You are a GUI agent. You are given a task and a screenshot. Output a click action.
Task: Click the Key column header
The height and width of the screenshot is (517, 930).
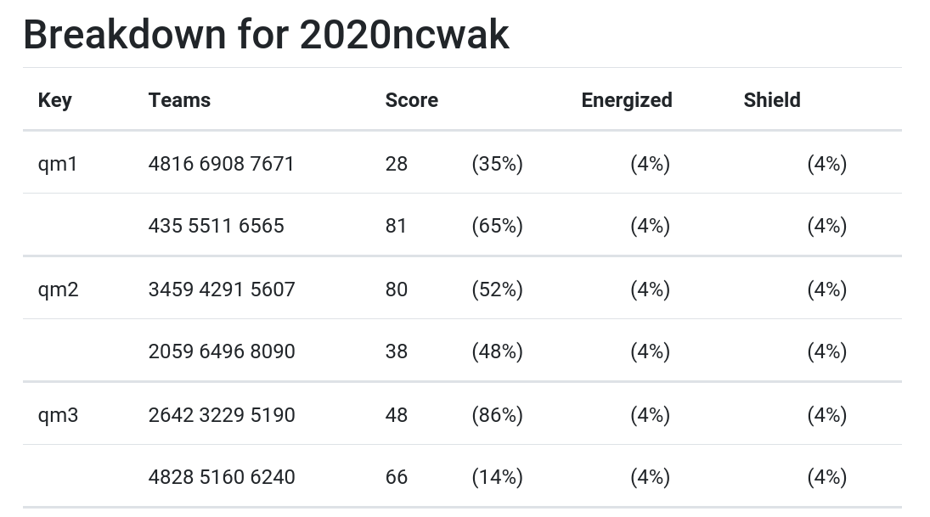(54, 100)
